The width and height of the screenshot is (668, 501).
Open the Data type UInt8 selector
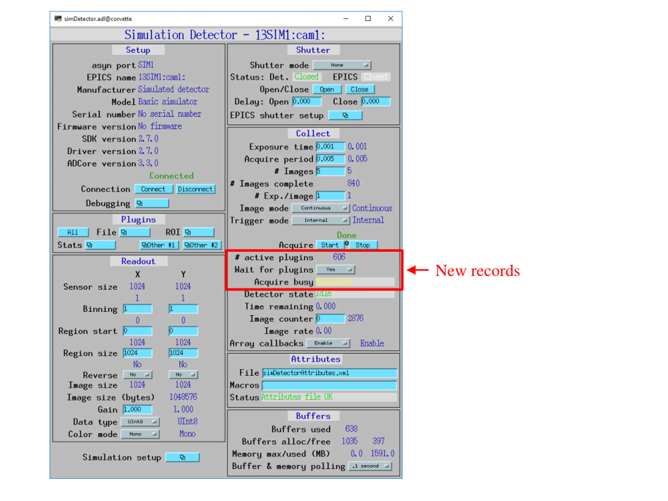pos(140,422)
